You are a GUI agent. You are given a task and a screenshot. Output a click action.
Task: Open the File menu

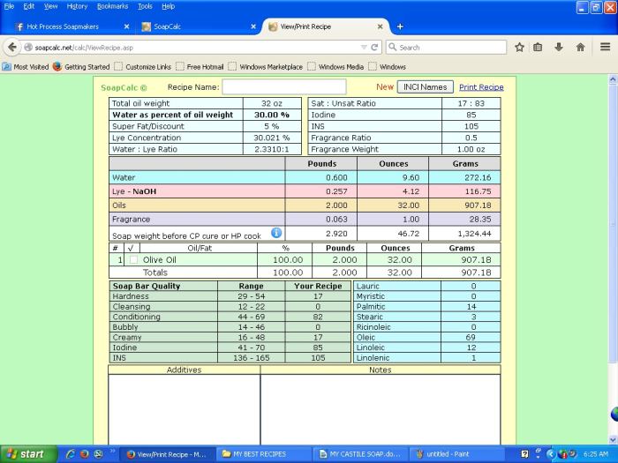[9, 6]
